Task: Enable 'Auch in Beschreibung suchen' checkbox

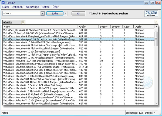Action: [90, 13]
